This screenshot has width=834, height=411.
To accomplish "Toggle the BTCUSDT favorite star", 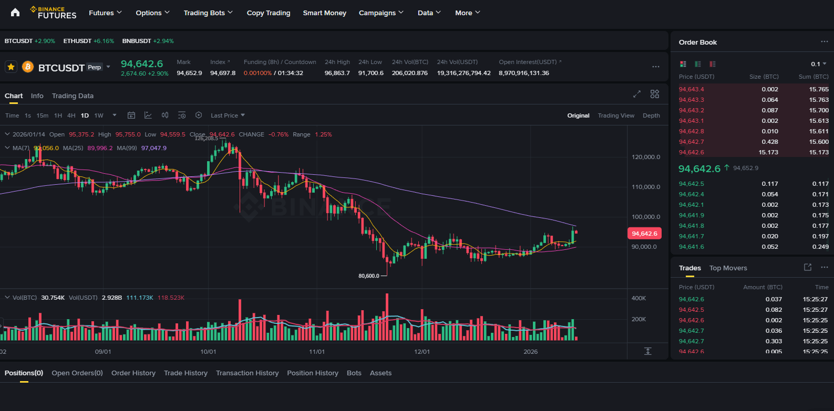I will point(11,67).
